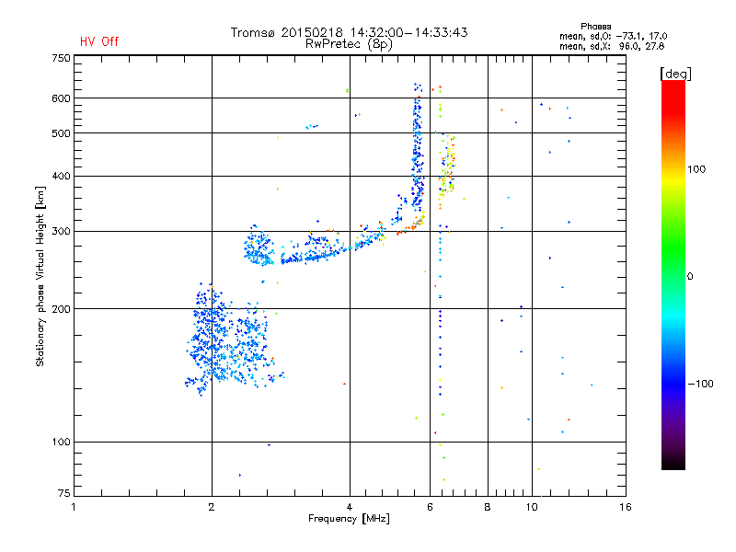
Task: Click the x-axis label '6'
Action: [x=430, y=507]
